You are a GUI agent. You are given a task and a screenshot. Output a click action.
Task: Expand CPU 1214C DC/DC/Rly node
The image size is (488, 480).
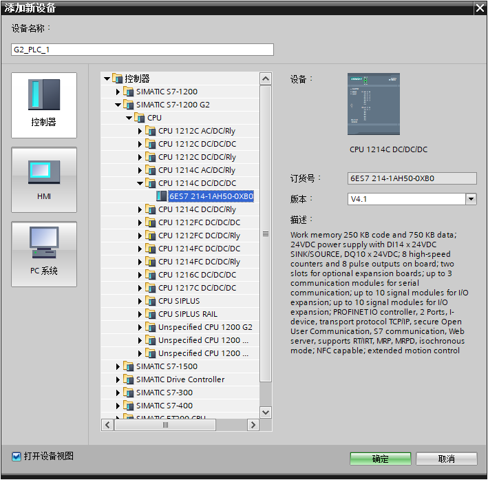(x=140, y=209)
